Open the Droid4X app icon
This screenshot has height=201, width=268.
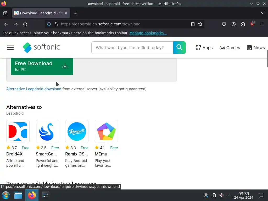[18, 131]
